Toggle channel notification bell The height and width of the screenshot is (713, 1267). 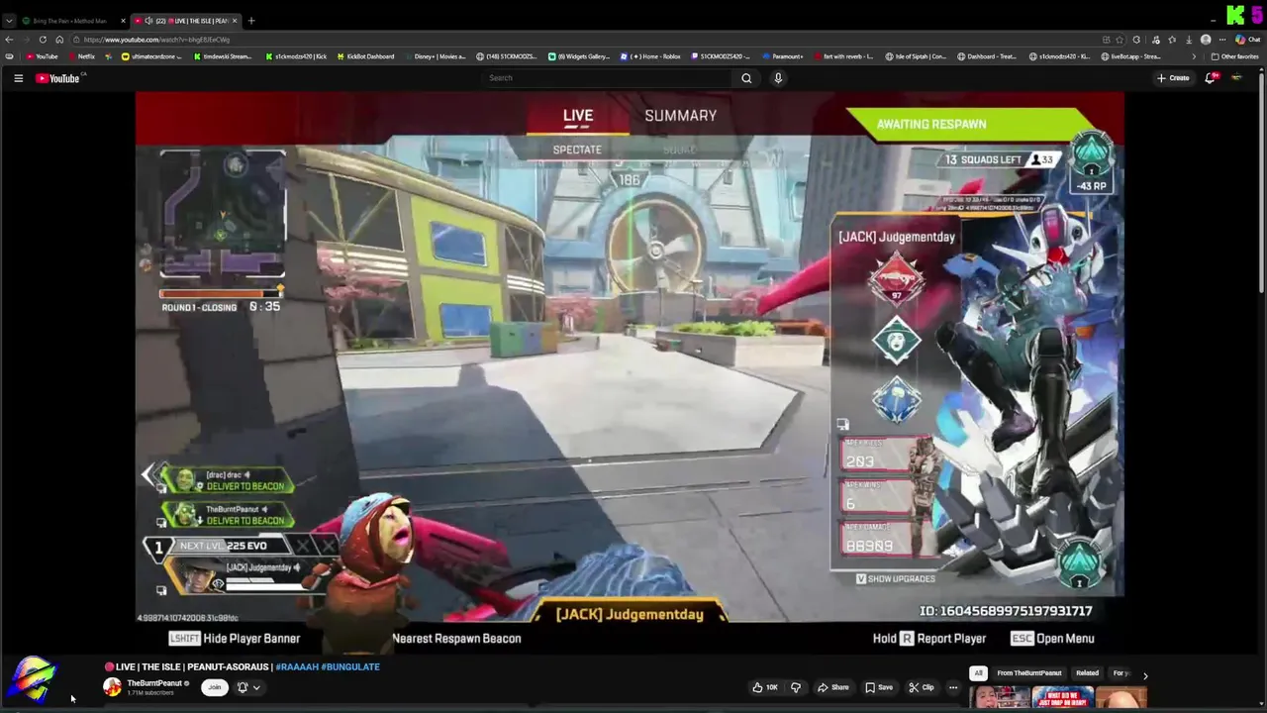243,687
